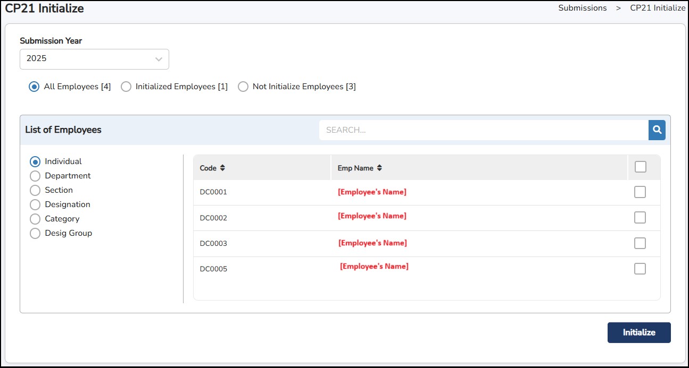Select employee DC0005 checkbox
Image resolution: width=689 pixels, height=368 pixels.
click(x=640, y=269)
